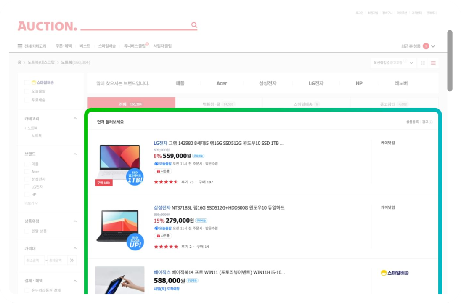Viewport: 461px width, 303px height.
Task: Expand the 최근 본 상품 chevron
Action: (433, 46)
